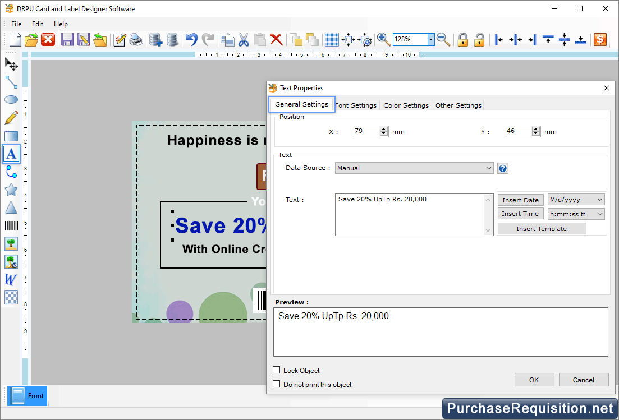Activate the Star shape tool
The height and width of the screenshot is (420, 619).
click(11, 190)
